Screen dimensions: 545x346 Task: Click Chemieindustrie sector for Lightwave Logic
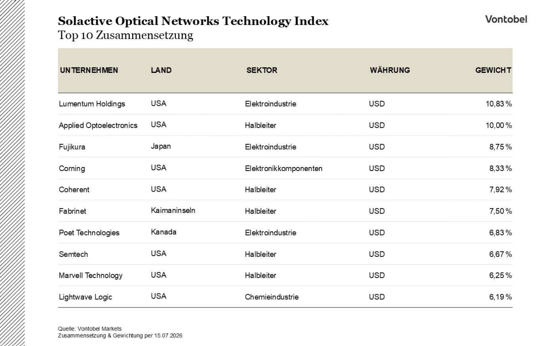(x=272, y=297)
